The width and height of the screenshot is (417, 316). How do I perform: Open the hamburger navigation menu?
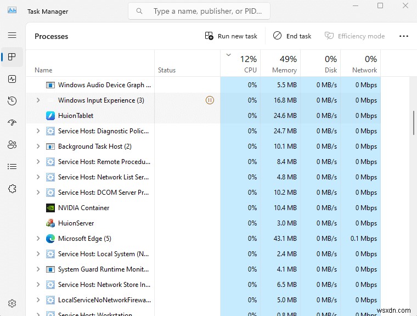[x=12, y=35]
